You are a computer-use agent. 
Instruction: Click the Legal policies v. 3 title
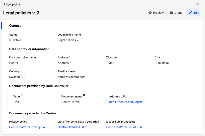pyautogui.click(x=21, y=13)
